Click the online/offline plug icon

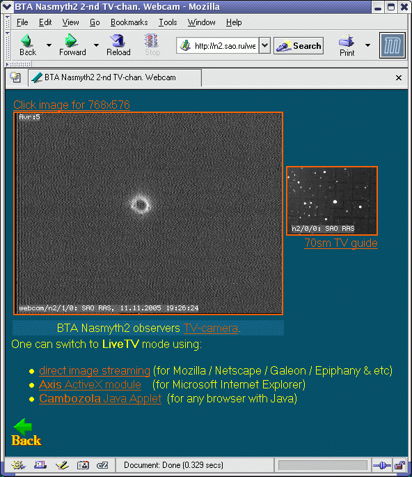[381, 465]
